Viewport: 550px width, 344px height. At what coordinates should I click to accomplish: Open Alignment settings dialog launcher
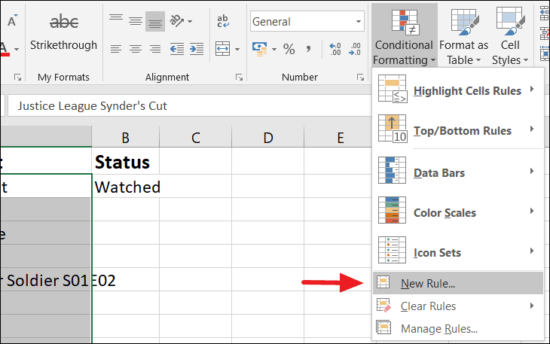click(x=240, y=77)
